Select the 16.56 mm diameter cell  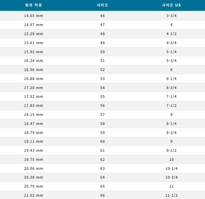click(x=34, y=70)
